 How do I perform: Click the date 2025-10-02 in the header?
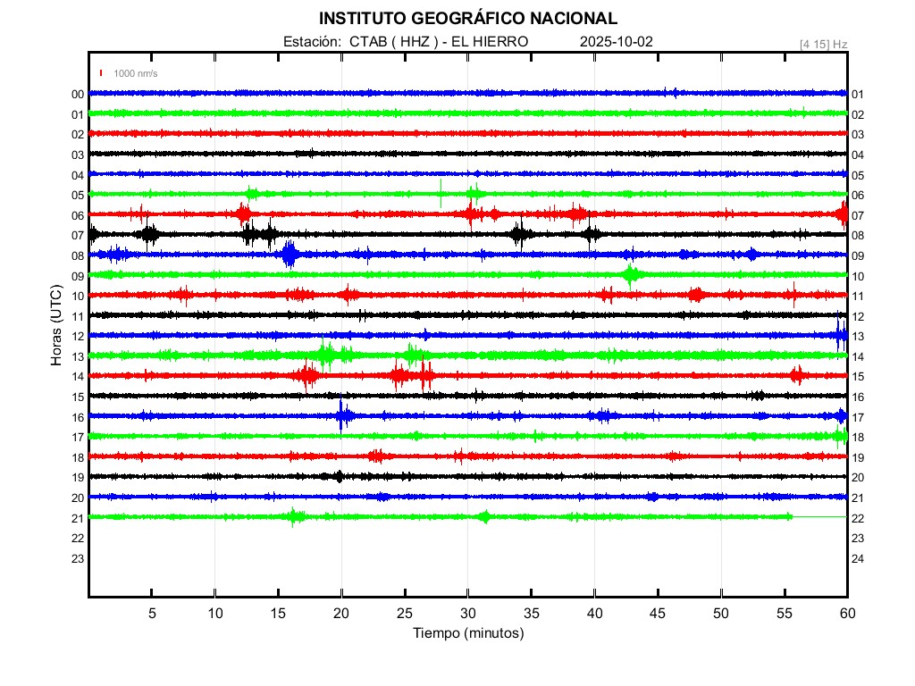617,42
